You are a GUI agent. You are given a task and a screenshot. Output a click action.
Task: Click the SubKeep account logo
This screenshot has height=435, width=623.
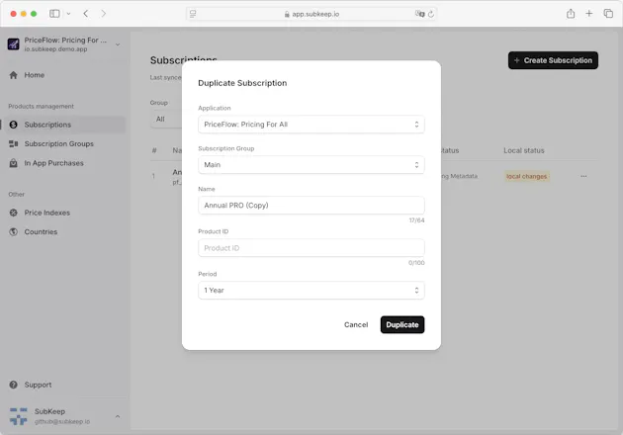click(x=18, y=416)
